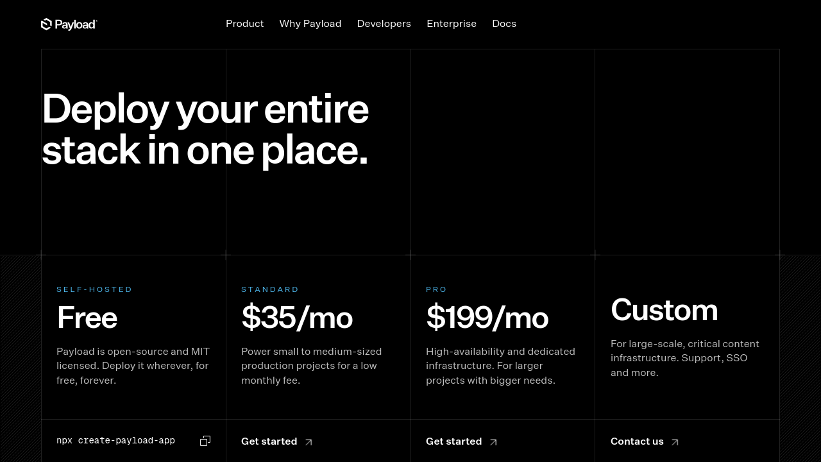Click Get started under the Standard plan
Screen dimensions: 821x462
[269, 441]
